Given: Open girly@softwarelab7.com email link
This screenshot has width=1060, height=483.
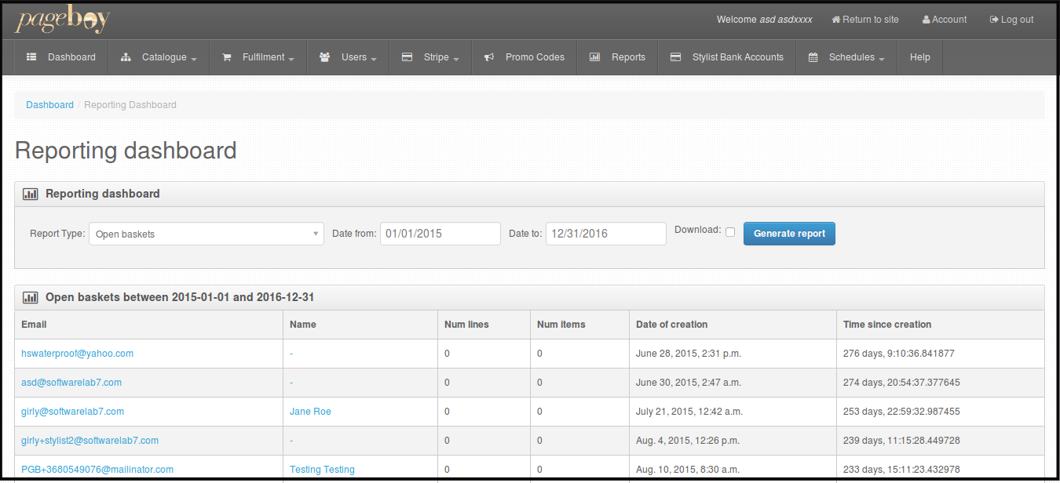Looking at the screenshot, I should [x=72, y=412].
